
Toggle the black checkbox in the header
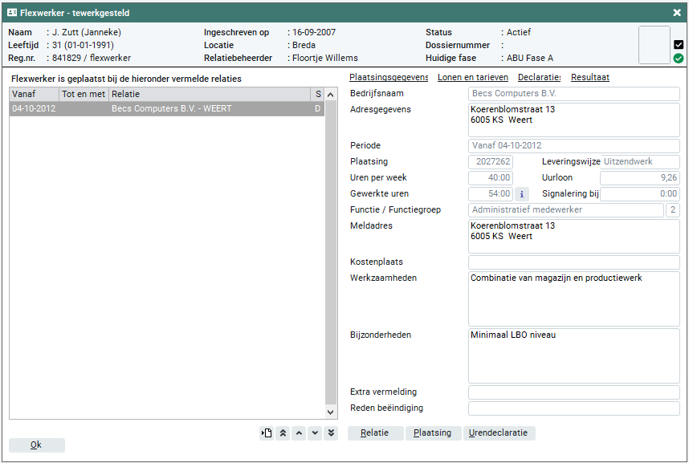tap(679, 45)
